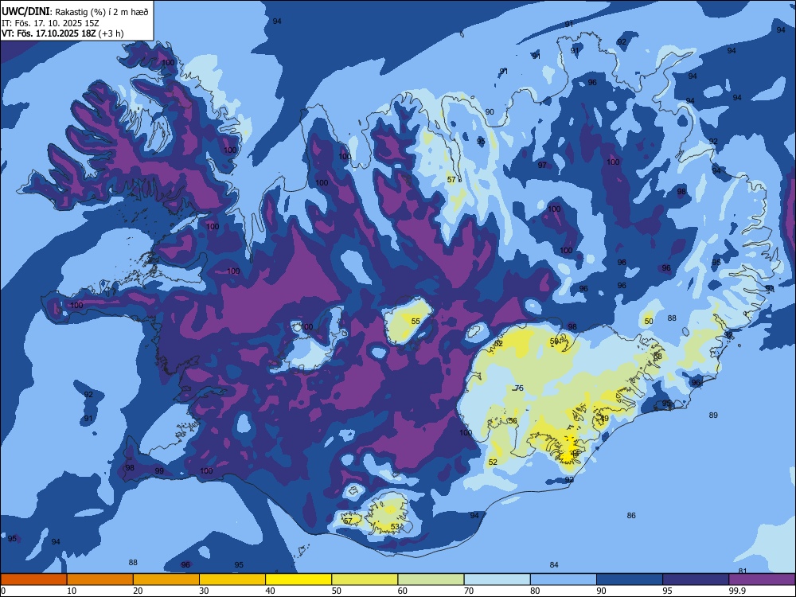Click the dark orange 0–10 legend color box

(x=33, y=579)
